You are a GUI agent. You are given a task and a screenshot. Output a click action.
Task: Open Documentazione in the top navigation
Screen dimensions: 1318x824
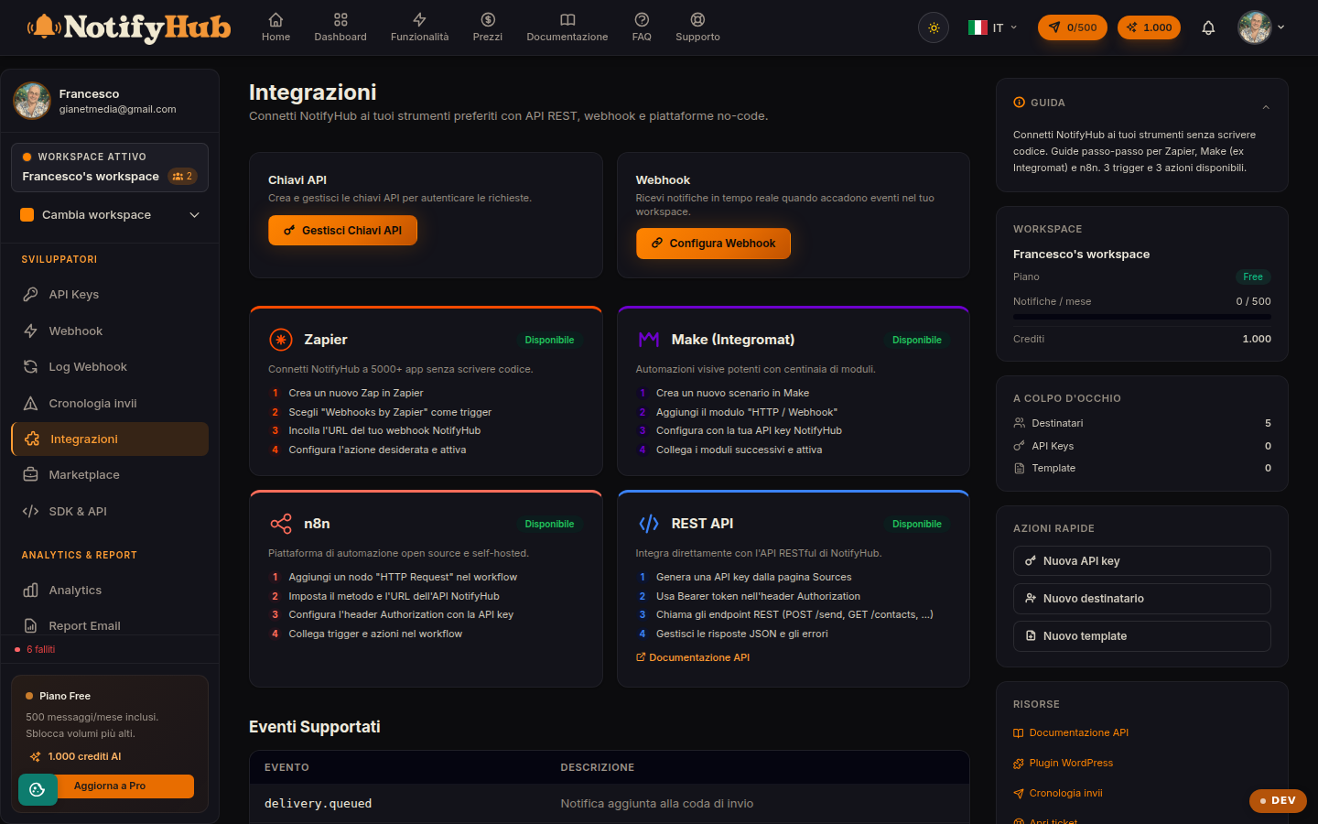(x=567, y=27)
